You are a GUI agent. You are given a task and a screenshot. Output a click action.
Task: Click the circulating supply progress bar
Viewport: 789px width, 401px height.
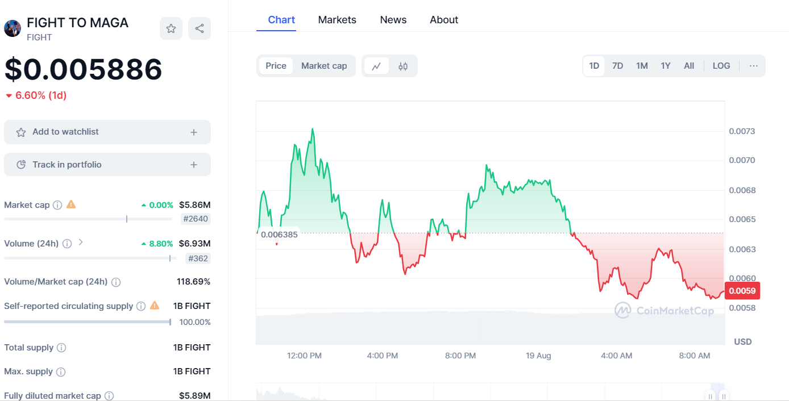[88, 322]
